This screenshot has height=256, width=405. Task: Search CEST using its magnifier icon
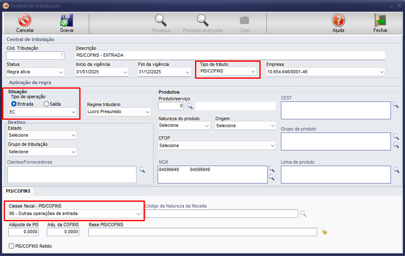(x=396, y=105)
